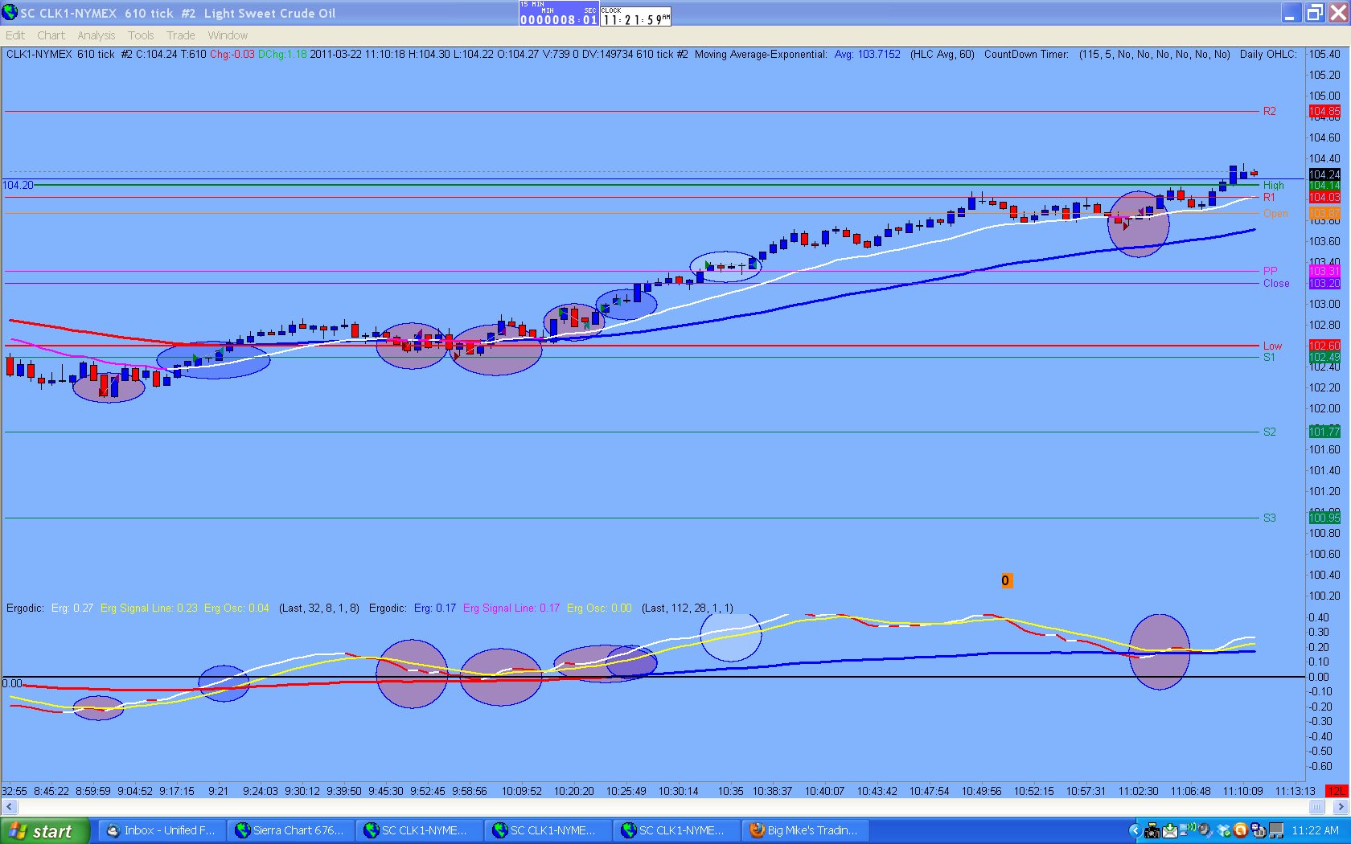Image resolution: width=1351 pixels, height=844 pixels.
Task: Click the R1 pivot line label
Action: (x=1269, y=198)
